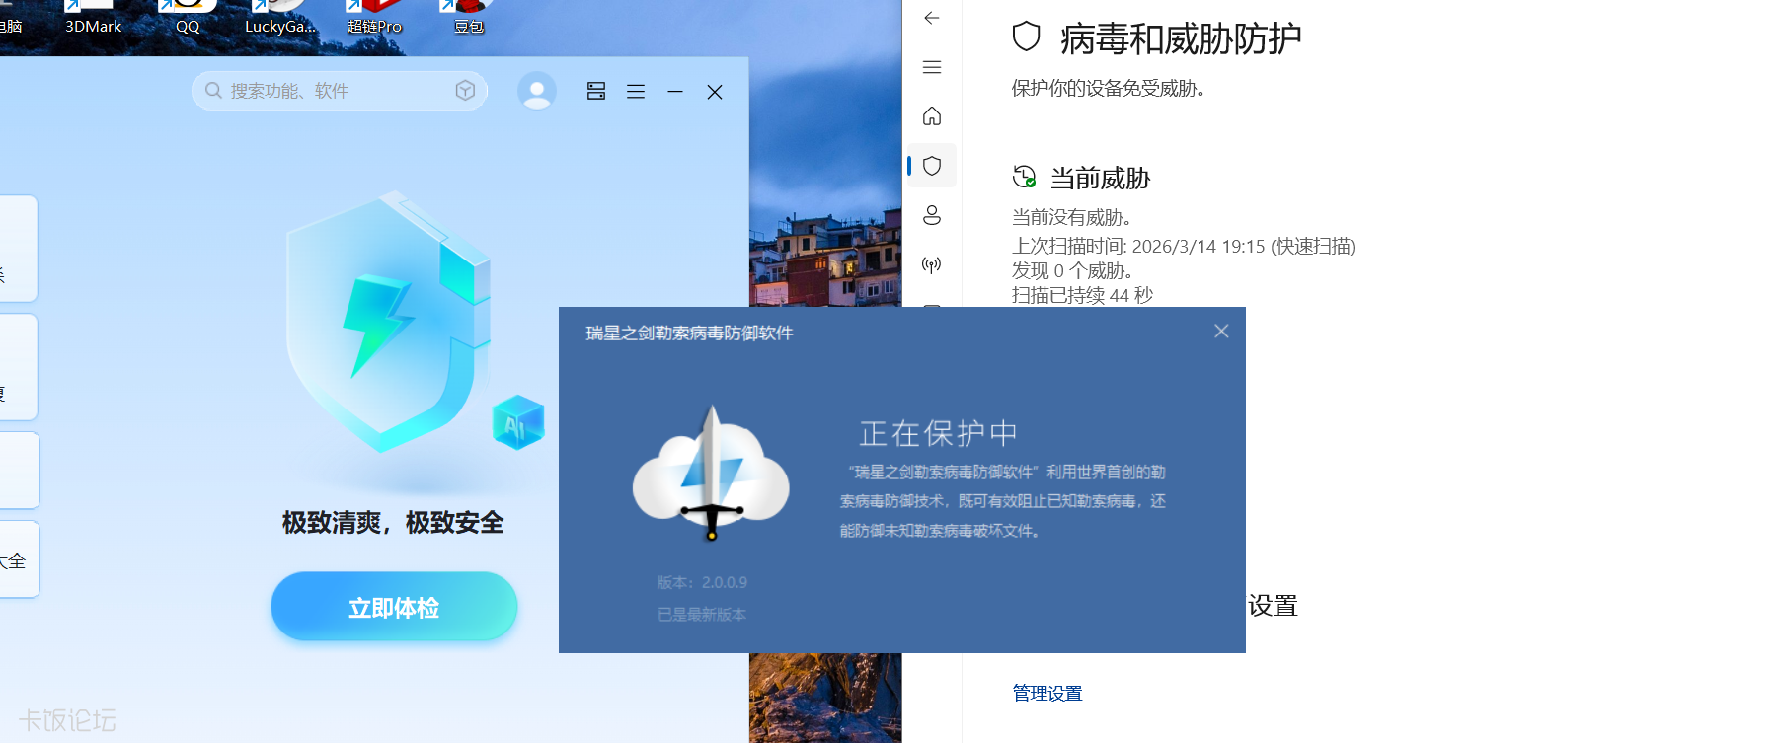The width and height of the screenshot is (1781, 743).
Task: Click the 立即体检 button
Action: (394, 607)
